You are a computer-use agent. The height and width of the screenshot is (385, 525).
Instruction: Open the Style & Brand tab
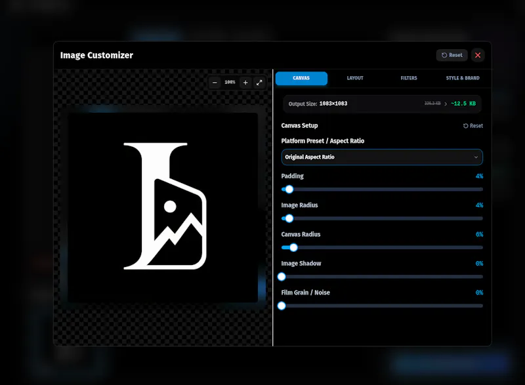tap(463, 78)
